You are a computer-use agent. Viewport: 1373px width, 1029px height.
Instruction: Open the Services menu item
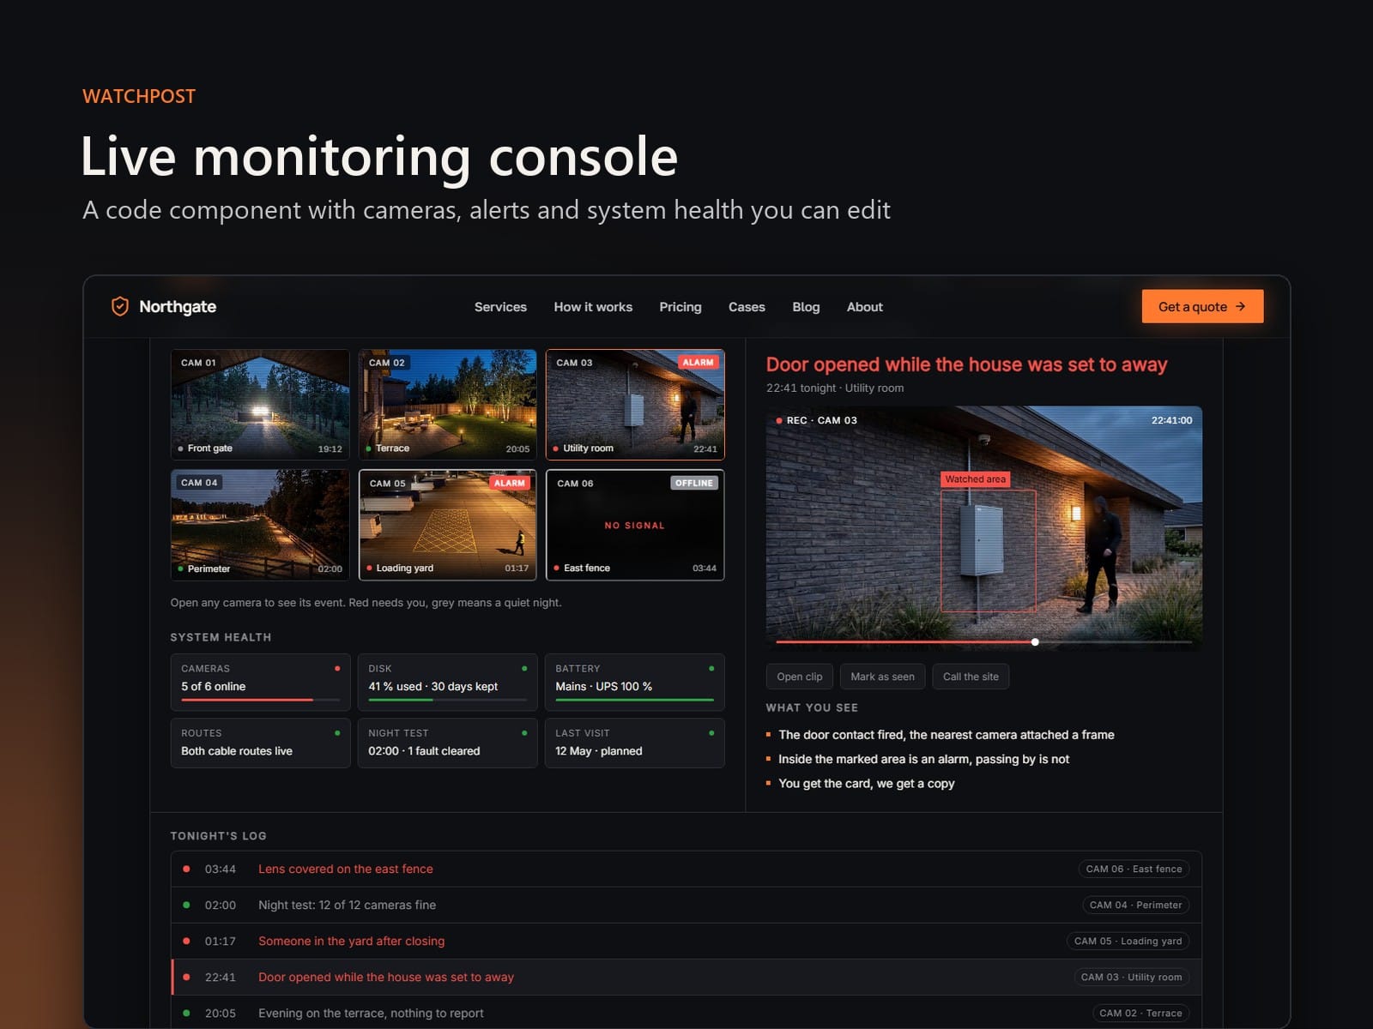tap(500, 307)
